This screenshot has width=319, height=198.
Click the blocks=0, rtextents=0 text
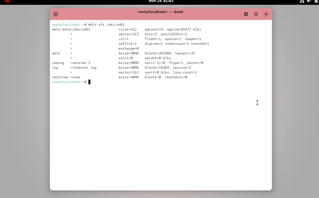[x=166, y=77]
